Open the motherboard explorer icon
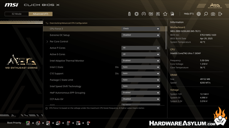The width and height of the screenshot is (229, 128). pos(158,14)
